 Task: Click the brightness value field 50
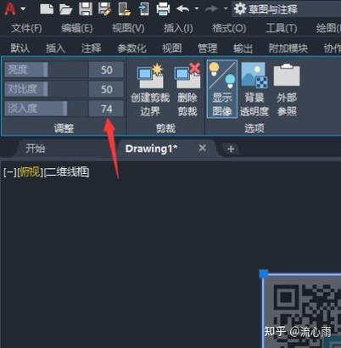106,70
